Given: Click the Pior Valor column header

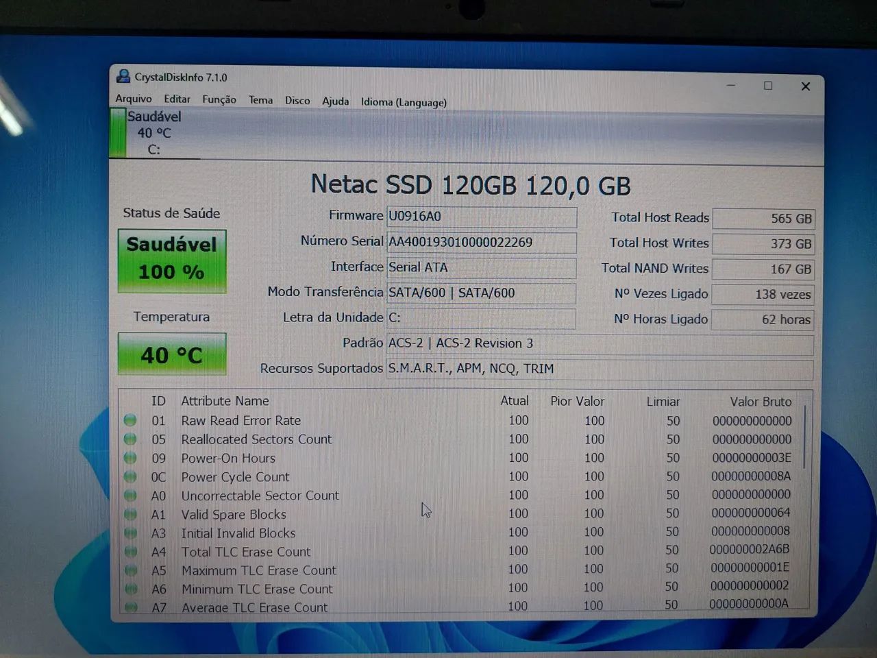Looking at the screenshot, I should (578, 402).
